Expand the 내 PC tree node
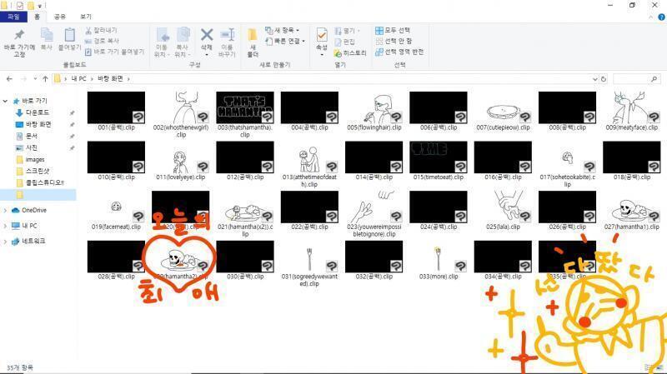 click(5, 226)
